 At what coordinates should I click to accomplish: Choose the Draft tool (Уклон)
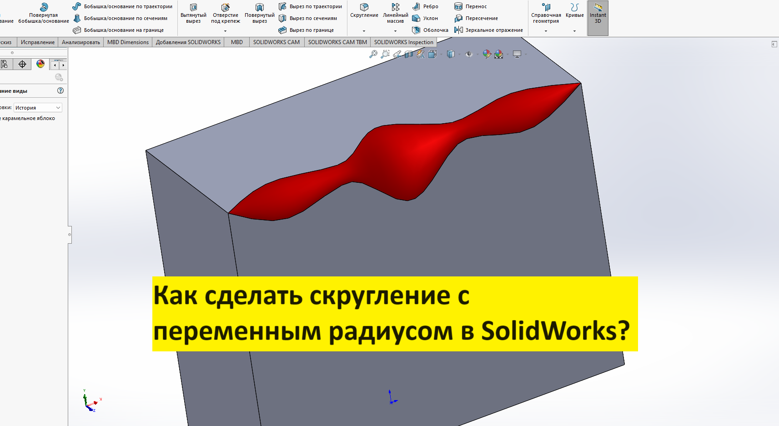pos(425,18)
